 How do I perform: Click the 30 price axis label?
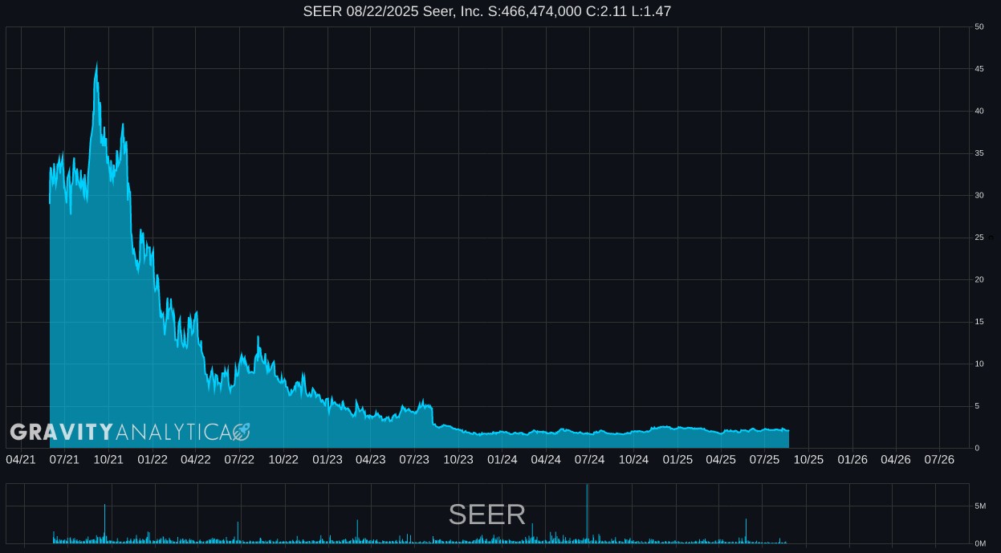[x=979, y=195]
